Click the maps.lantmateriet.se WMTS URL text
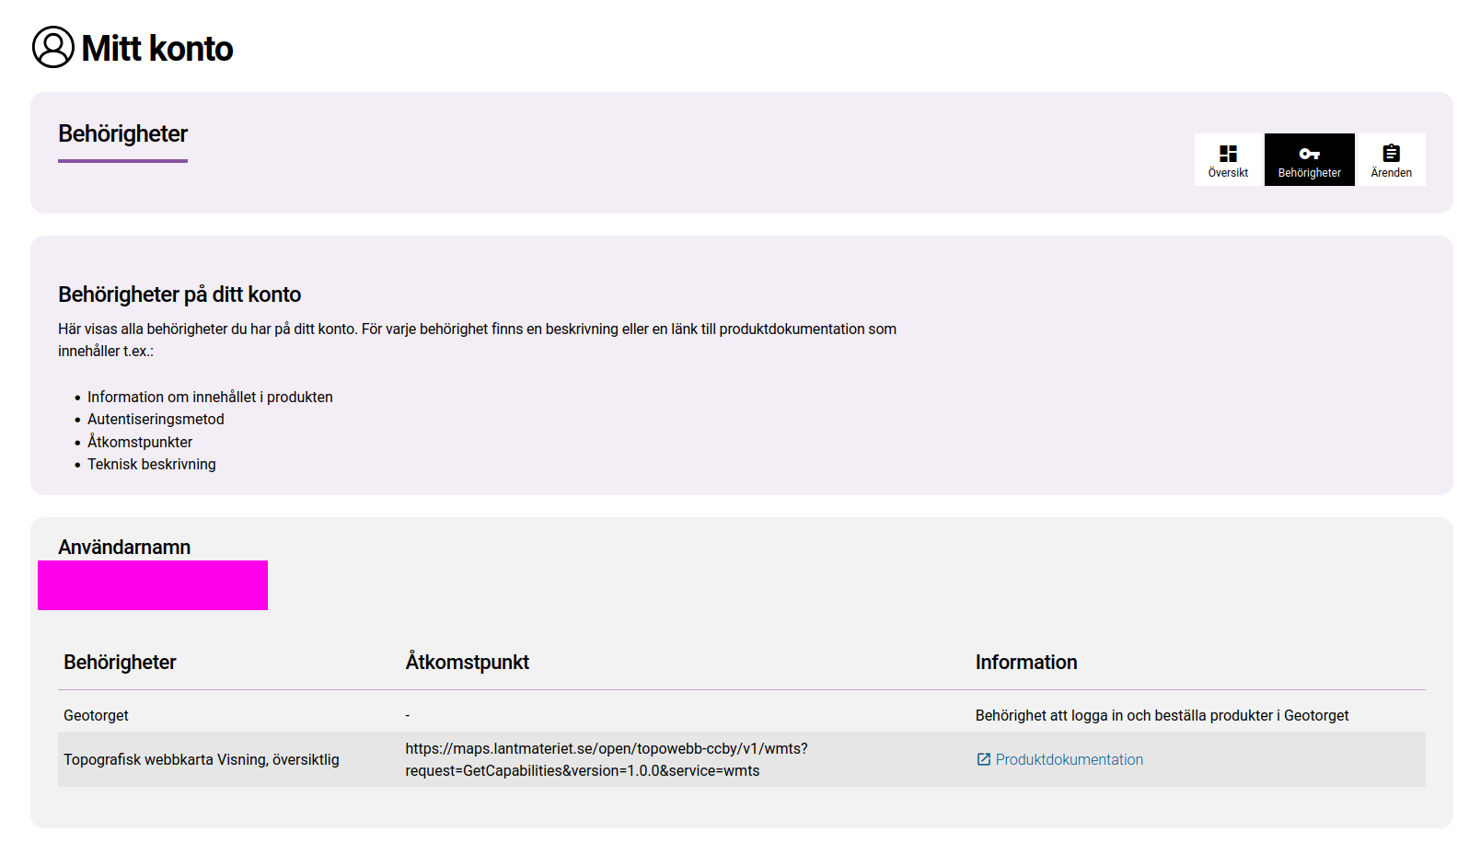The image size is (1469, 843). [x=606, y=759]
